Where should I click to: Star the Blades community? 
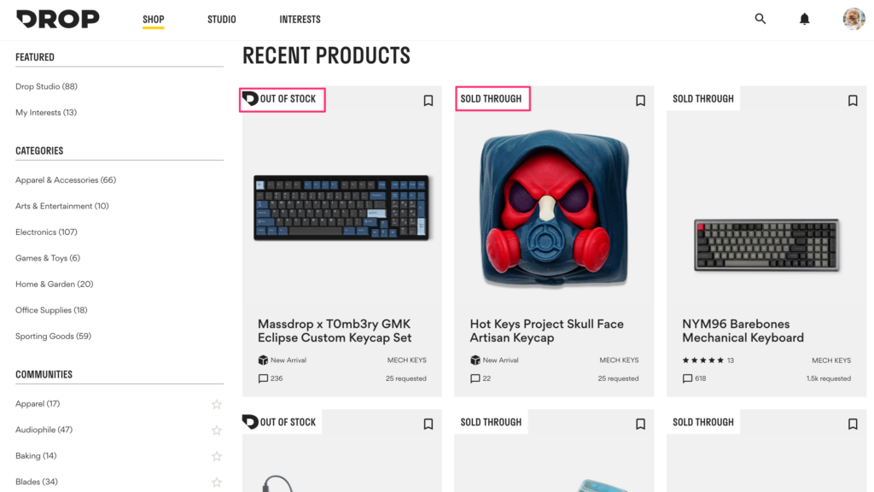pyautogui.click(x=217, y=482)
